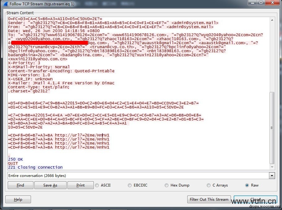Choose Hex Dump display option
This screenshot has width=282, height=210.
pos(167,185)
